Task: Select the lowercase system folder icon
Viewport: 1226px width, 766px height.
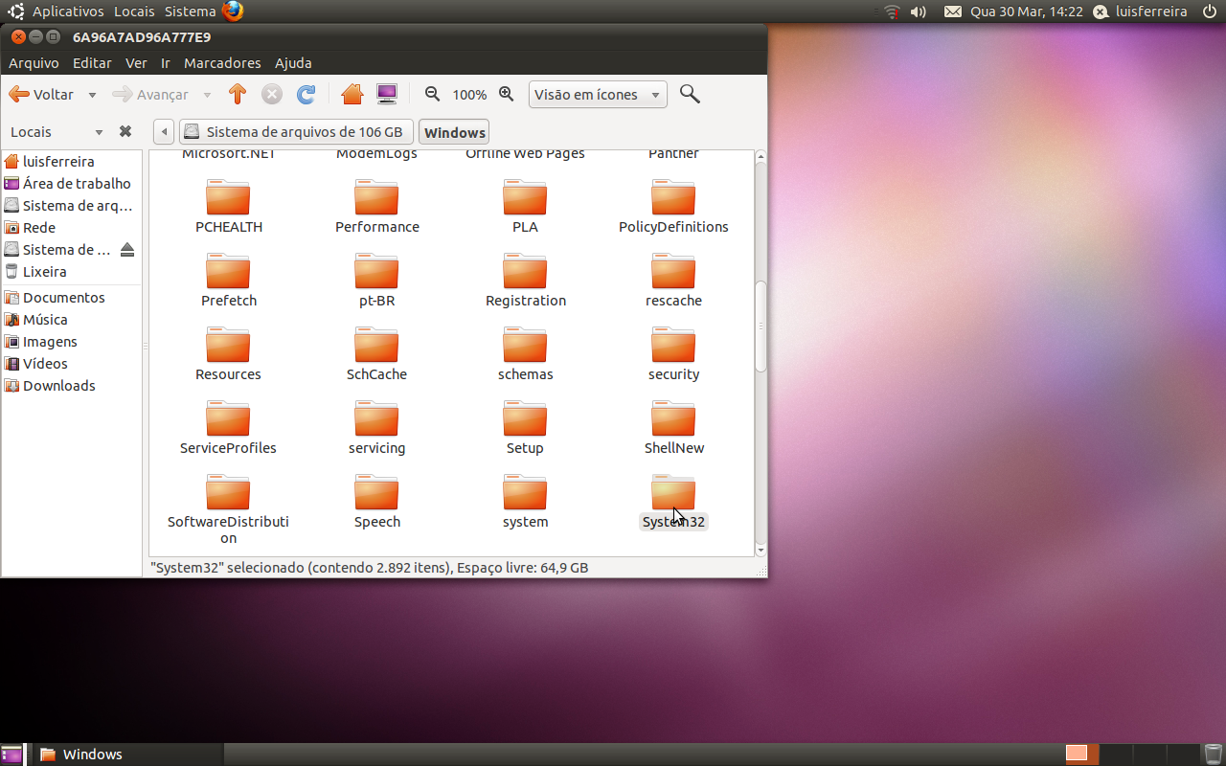Action: [525, 491]
